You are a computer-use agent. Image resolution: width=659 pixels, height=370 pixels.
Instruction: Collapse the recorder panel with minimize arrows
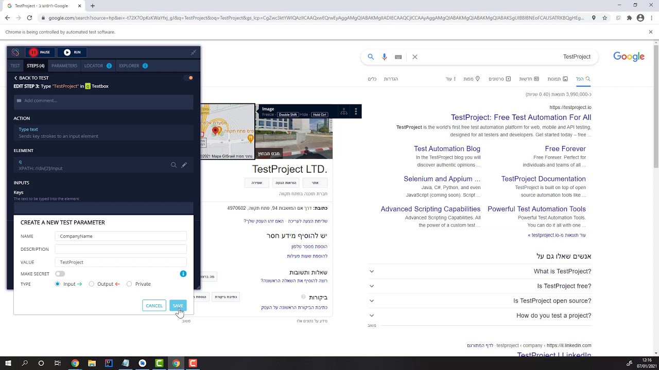pos(194,52)
